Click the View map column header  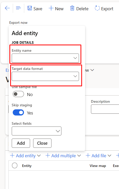click(98, 166)
